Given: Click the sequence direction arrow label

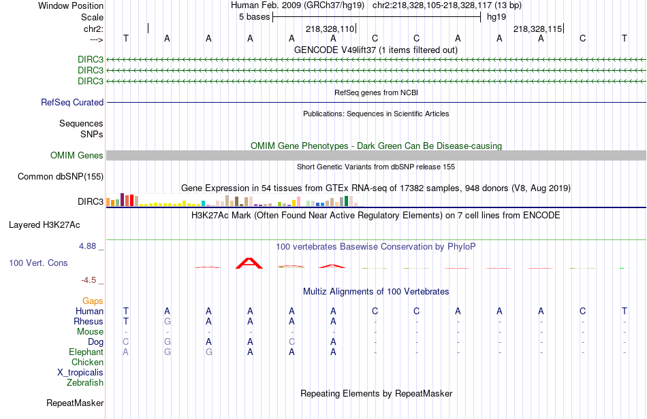Looking at the screenshot, I should (x=97, y=39).
